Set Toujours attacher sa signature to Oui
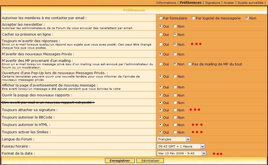The image size is (268, 165). [x=161, y=110]
